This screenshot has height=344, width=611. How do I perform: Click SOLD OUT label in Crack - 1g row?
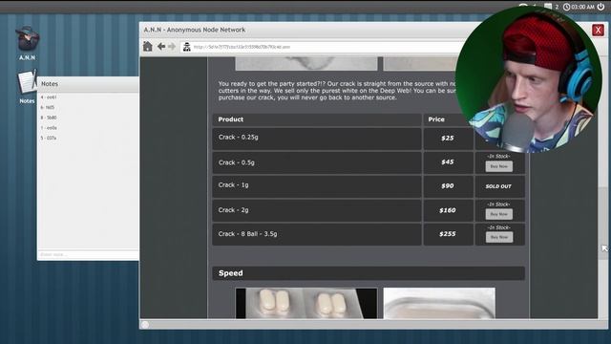[498, 186]
